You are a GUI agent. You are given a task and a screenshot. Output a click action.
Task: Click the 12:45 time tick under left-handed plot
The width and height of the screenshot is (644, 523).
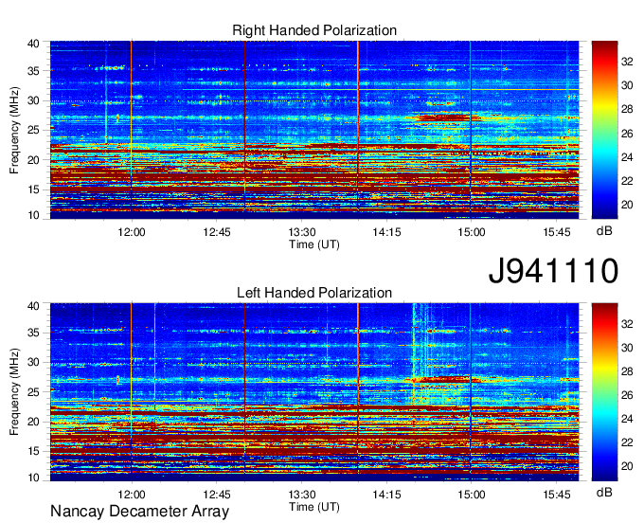tap(217, 495)
